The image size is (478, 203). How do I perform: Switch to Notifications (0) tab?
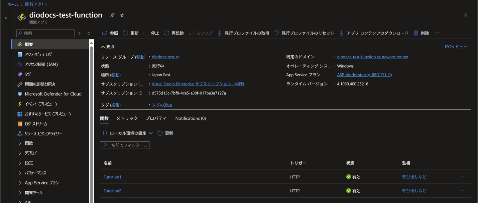[x=190, y=118]
